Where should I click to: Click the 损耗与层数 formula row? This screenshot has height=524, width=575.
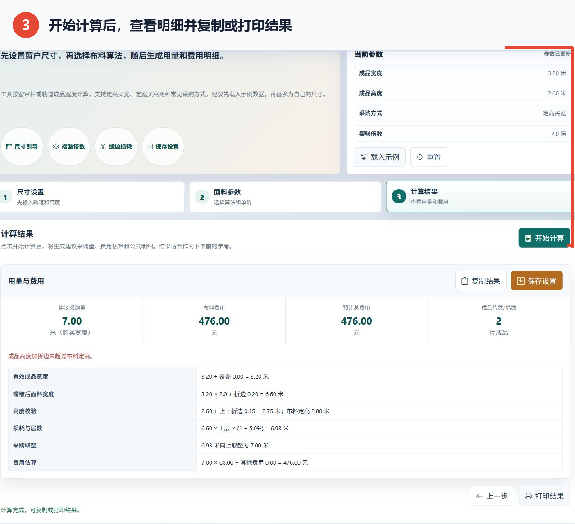(285, 428)
